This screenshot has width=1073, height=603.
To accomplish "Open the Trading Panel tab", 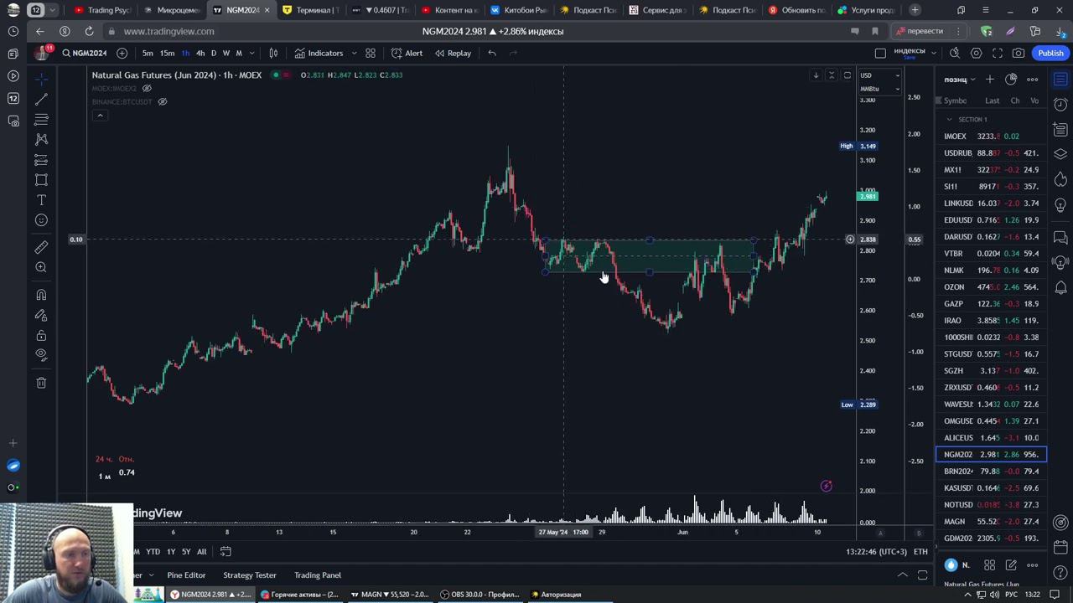I will click(x=318, y=575).
